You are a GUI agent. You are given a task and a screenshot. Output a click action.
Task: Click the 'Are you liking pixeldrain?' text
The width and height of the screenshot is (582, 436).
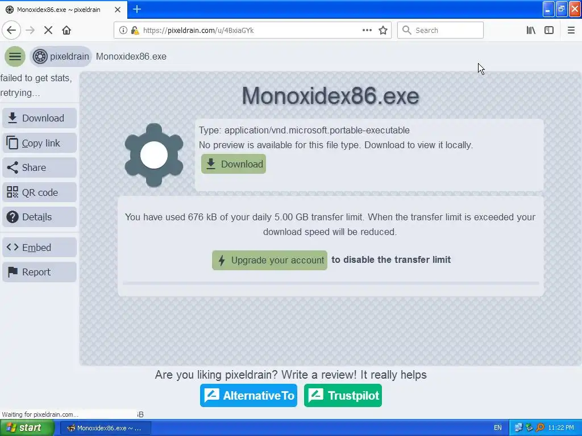(290, 375)
